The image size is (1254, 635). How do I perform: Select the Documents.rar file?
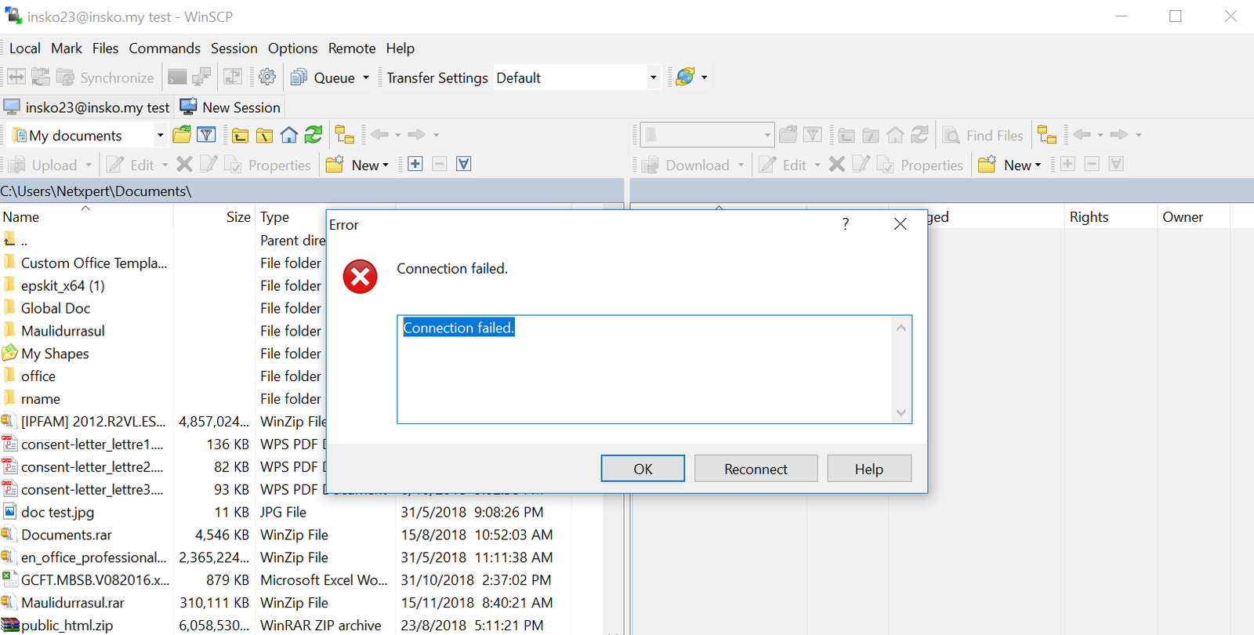67,535
